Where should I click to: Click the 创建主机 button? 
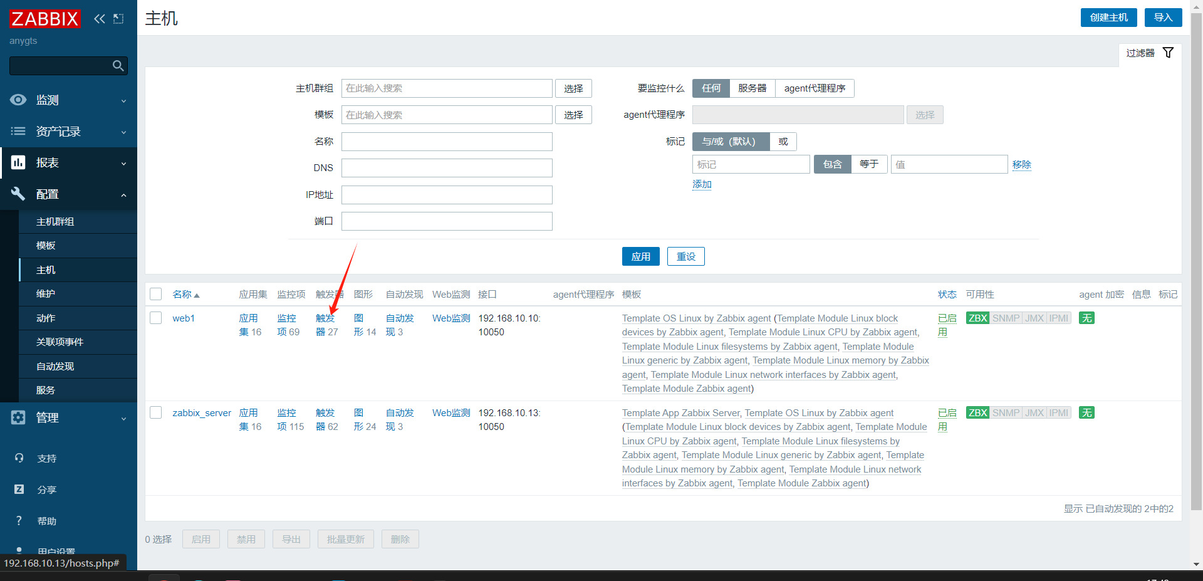(1108, 18)
